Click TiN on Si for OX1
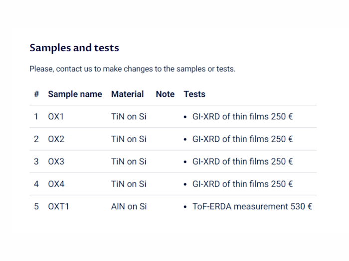 129,117
